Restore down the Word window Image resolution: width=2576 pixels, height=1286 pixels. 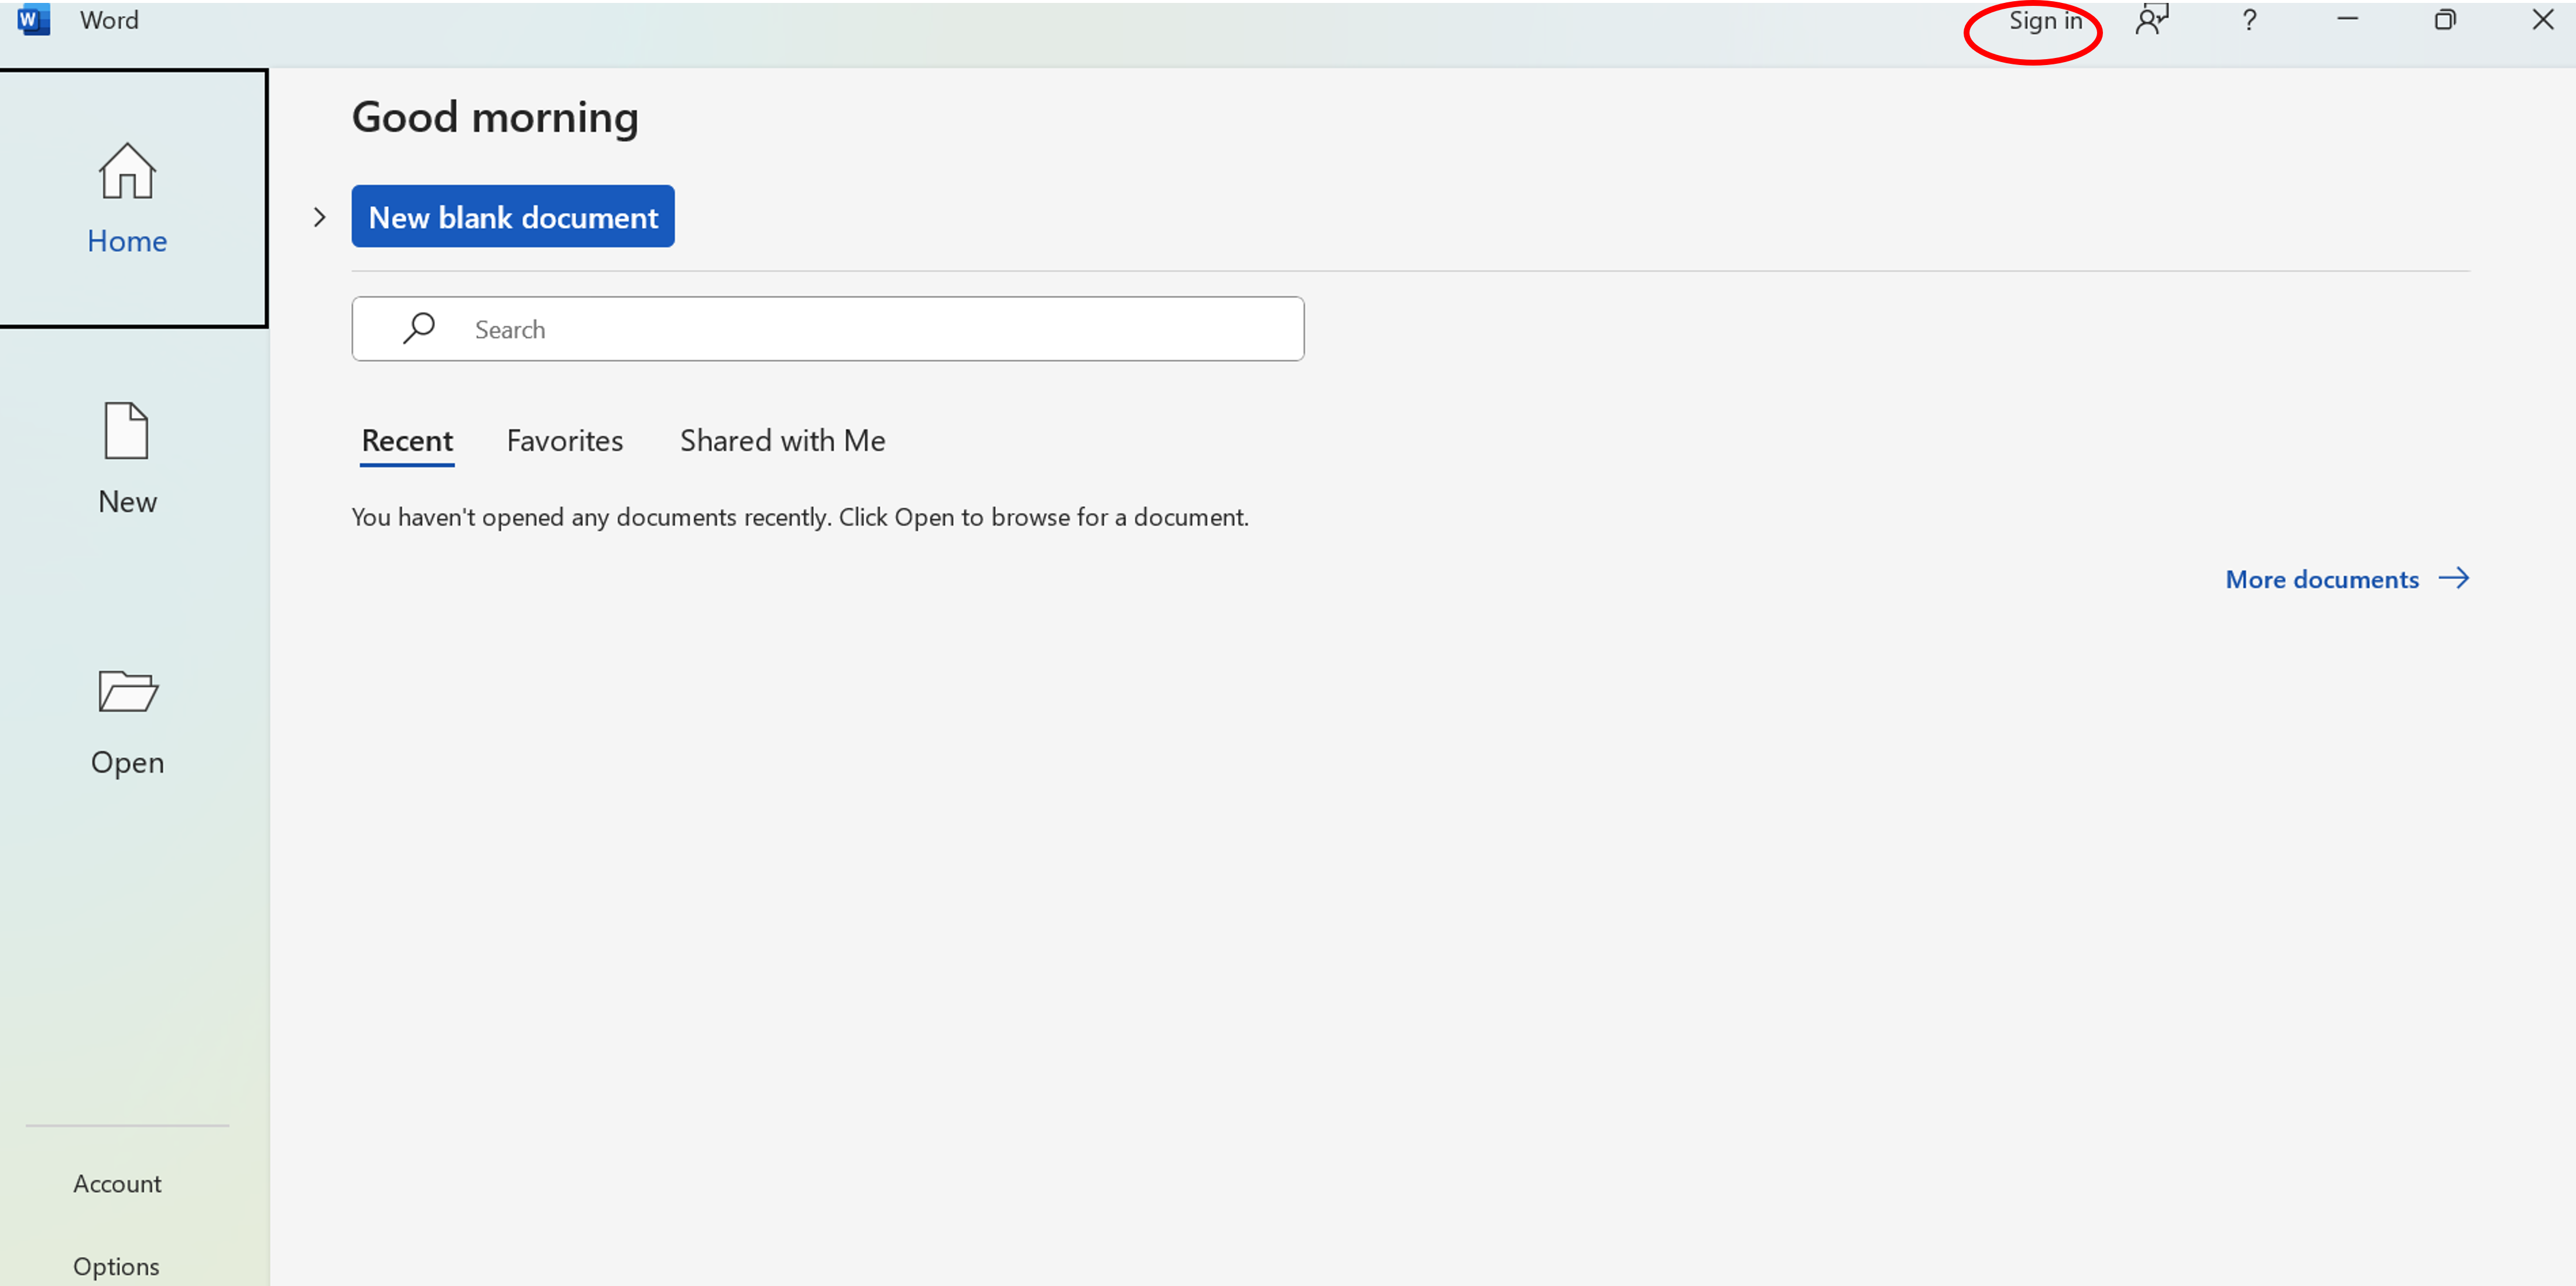[x=2445, y=20]
